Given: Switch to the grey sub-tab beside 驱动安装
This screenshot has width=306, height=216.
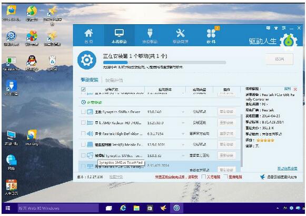Looking at the screenshot, I should tap(114, 80).
